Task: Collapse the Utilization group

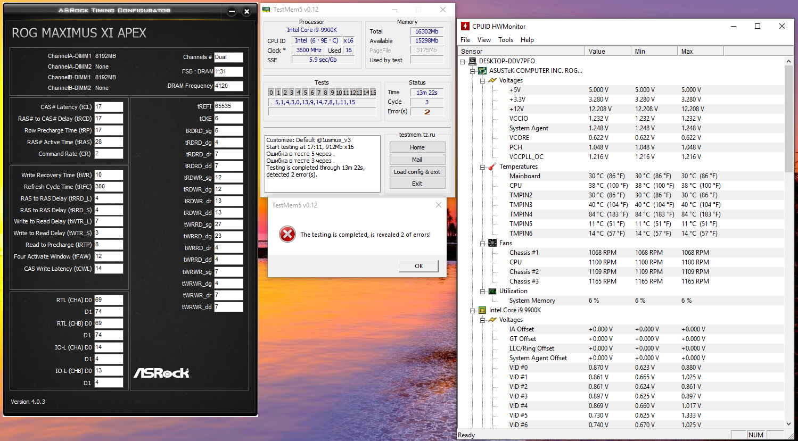Action: [483, 291]
